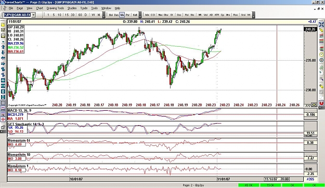Screen dimensions: 325x188
Task: Click the blue down arrow icon
Action: tap(3, 52)
